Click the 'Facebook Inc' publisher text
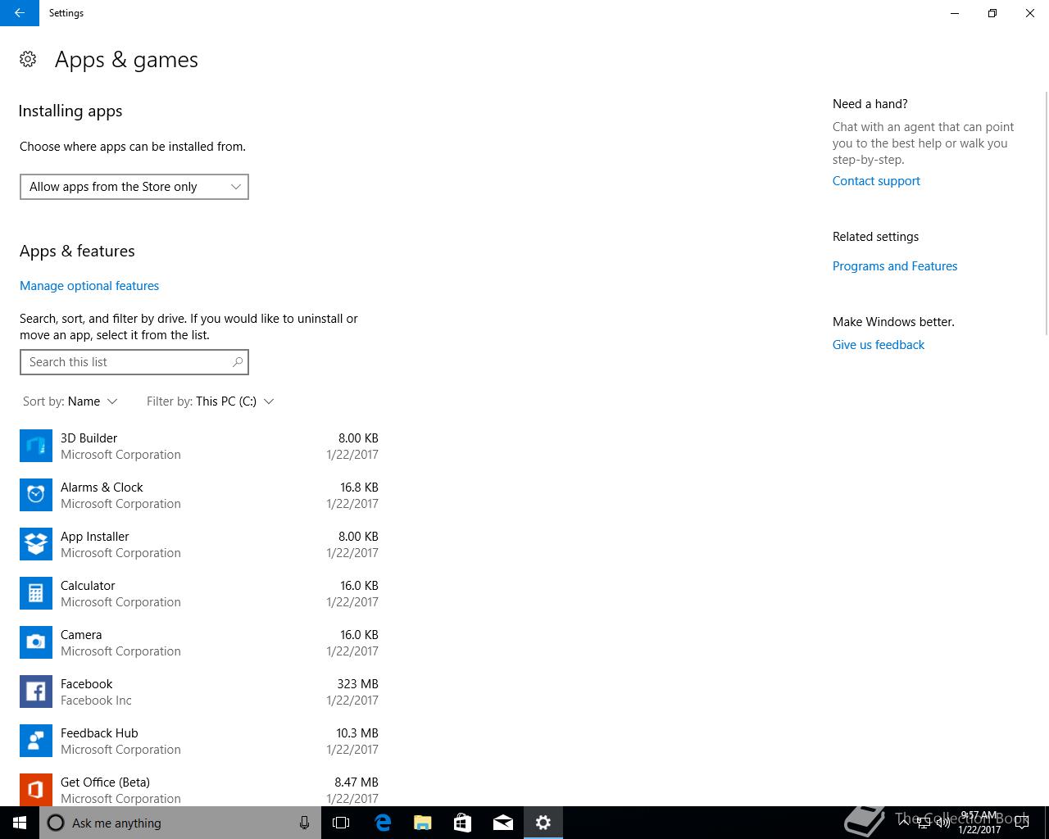 (96, 701)
